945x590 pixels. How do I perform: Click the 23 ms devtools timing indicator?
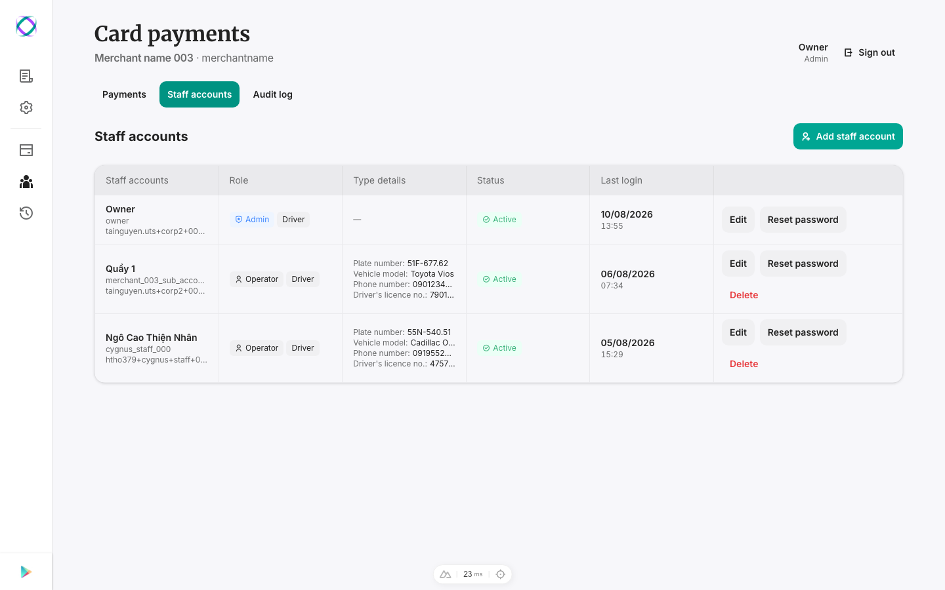coord(472,574)
